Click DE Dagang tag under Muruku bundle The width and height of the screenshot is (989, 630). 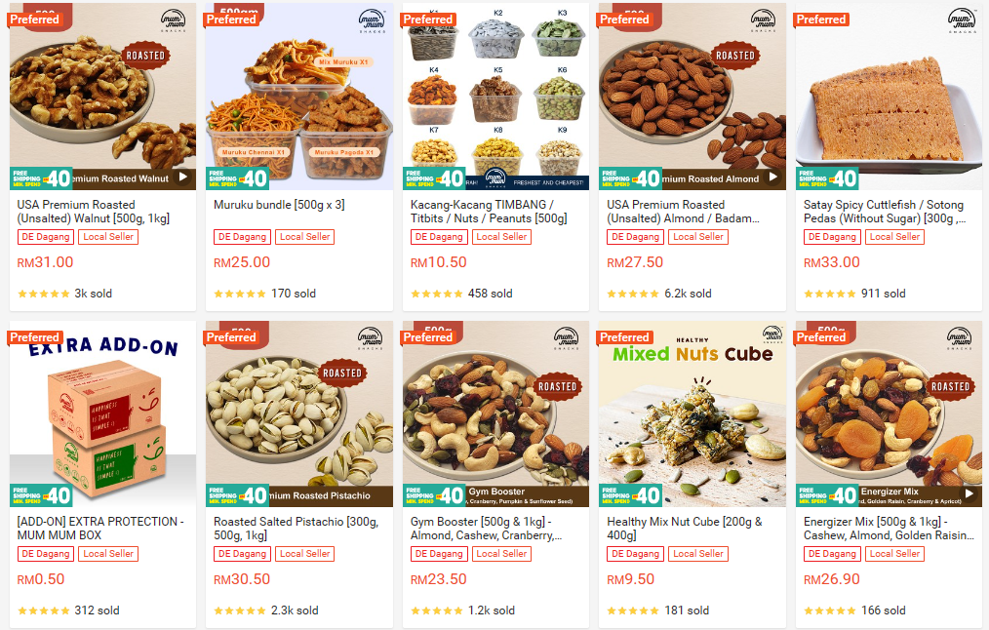(x=242, y=237)
